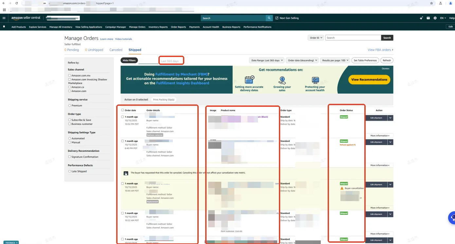455x244 pixels.
Task: Check the Amazon.ca sales channel filter
Action: coord(70,87)
